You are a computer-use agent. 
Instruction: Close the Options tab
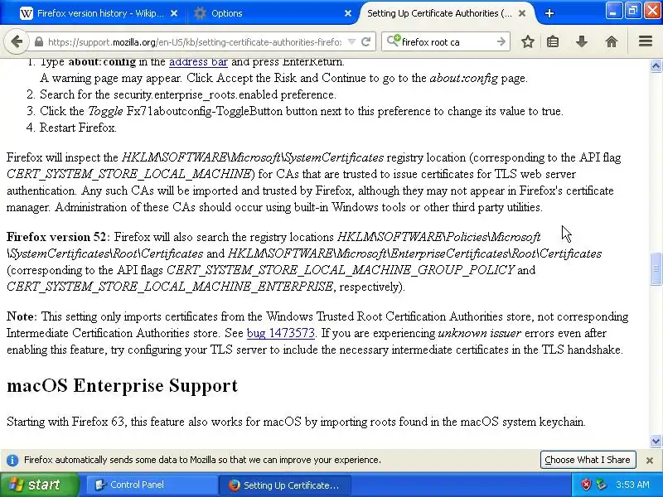(347, 13)
